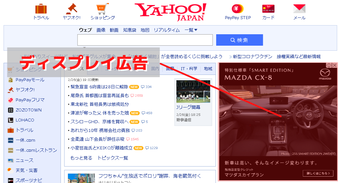Screen dimensions: 341x183
Task: Click the Yahoo! JAPAN logo
Action: (170, 12)
